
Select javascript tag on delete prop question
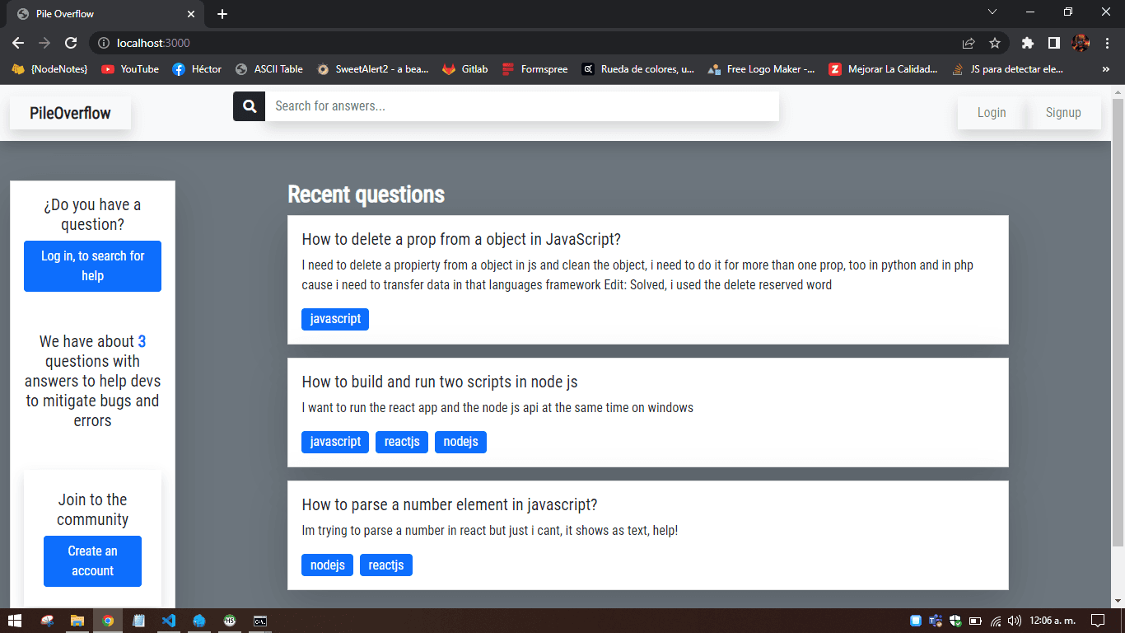pyautogui.click(x=335, y=319)
